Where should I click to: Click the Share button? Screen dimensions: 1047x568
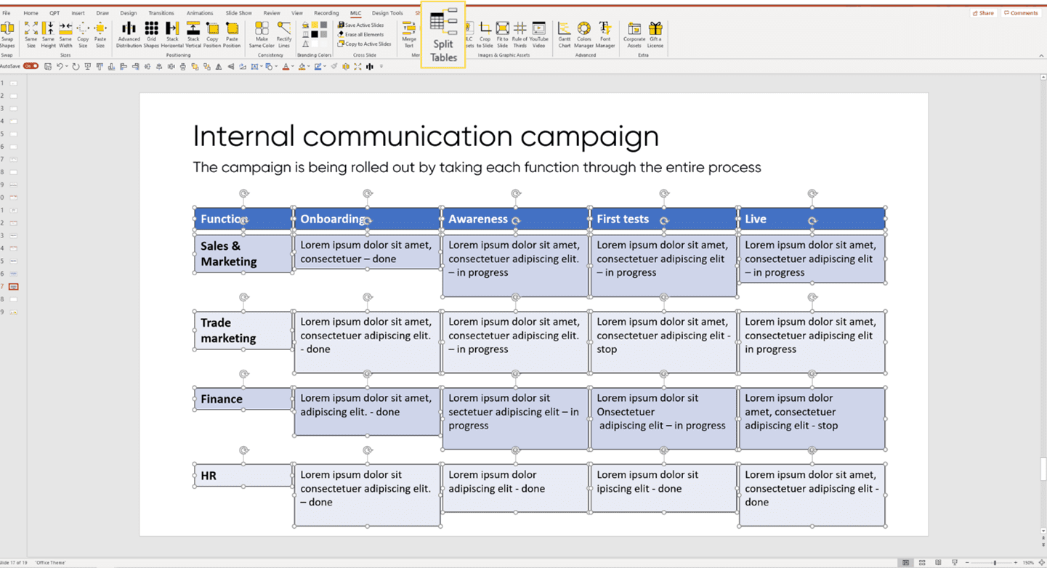[983, 13]
